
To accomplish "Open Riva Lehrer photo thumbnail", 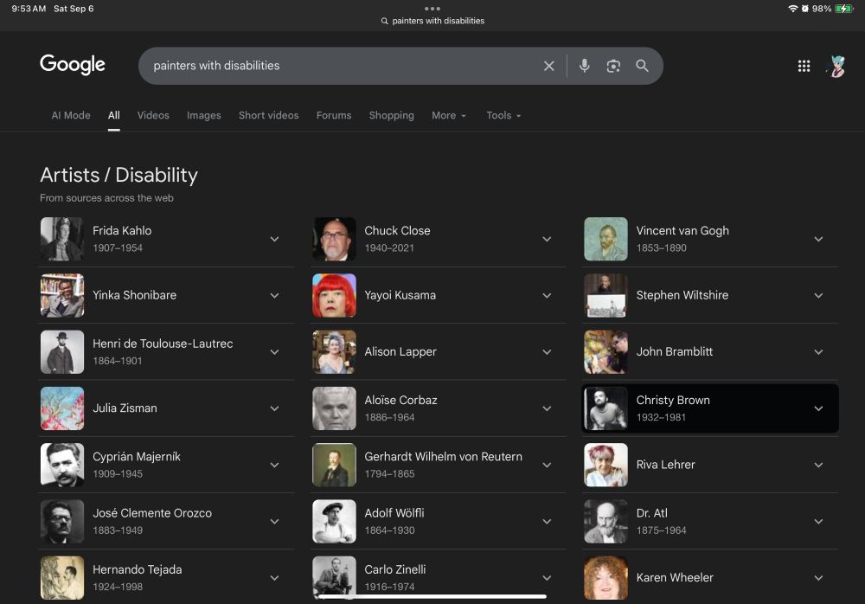I will pyautogui.click(x=605, y=465).
